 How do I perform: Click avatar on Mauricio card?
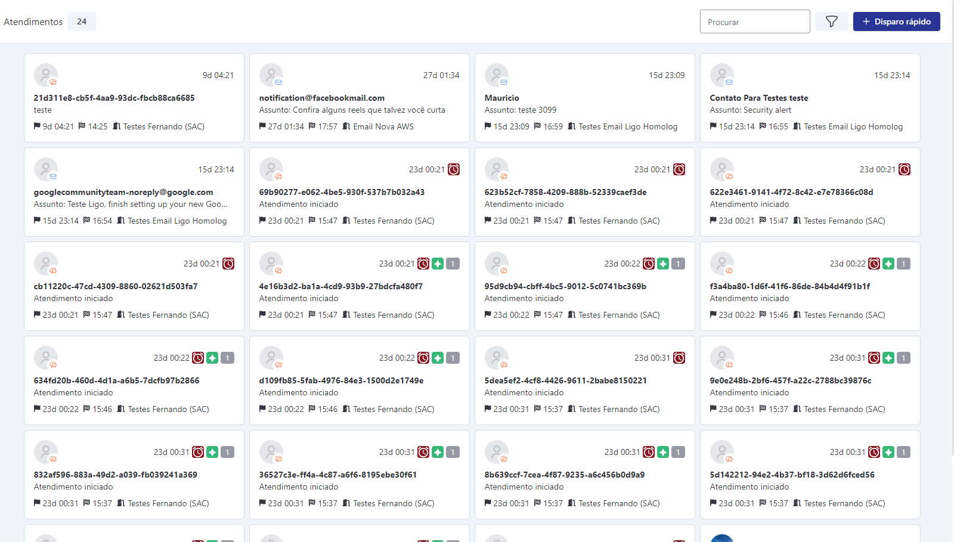pyautogui.click(x=497, y=75)
